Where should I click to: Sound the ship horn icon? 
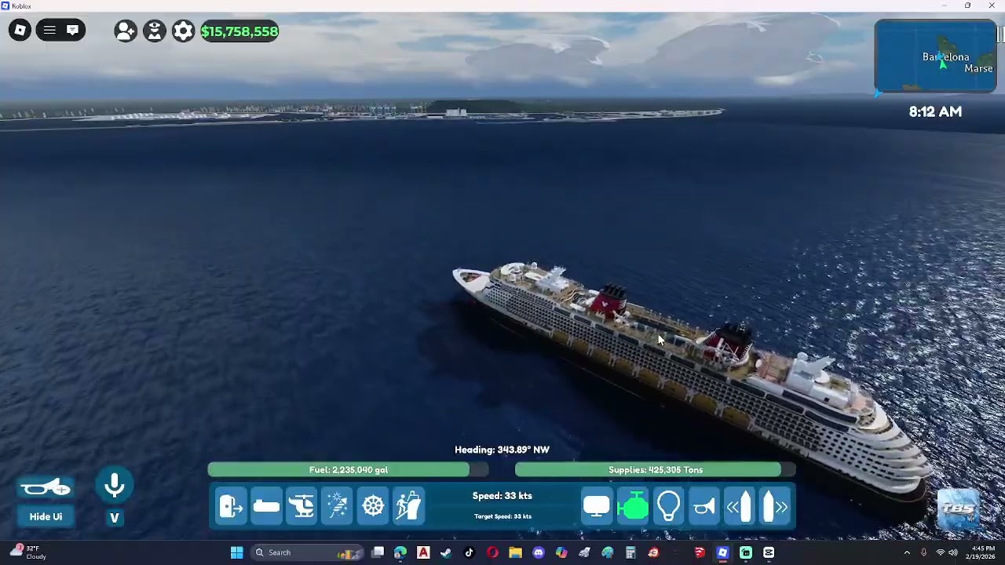click(704, 506)
